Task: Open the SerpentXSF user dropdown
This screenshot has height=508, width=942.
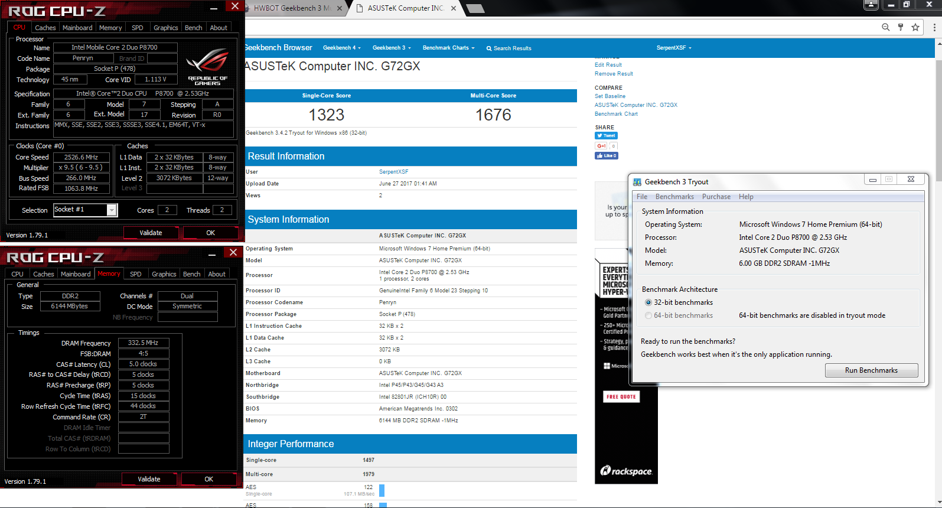Action: [674, 48]
